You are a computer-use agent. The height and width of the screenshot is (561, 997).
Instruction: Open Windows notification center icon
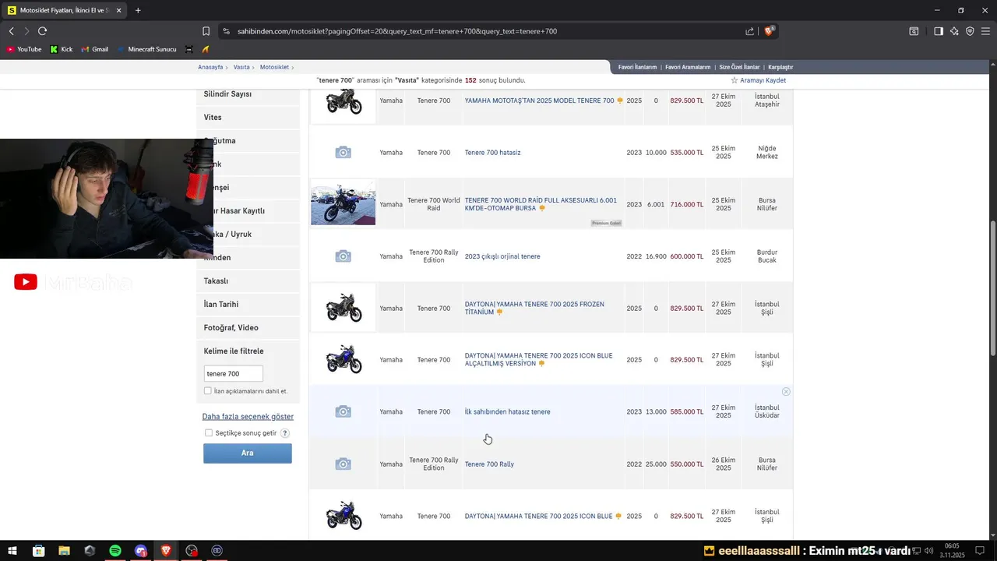coord(980,551)
